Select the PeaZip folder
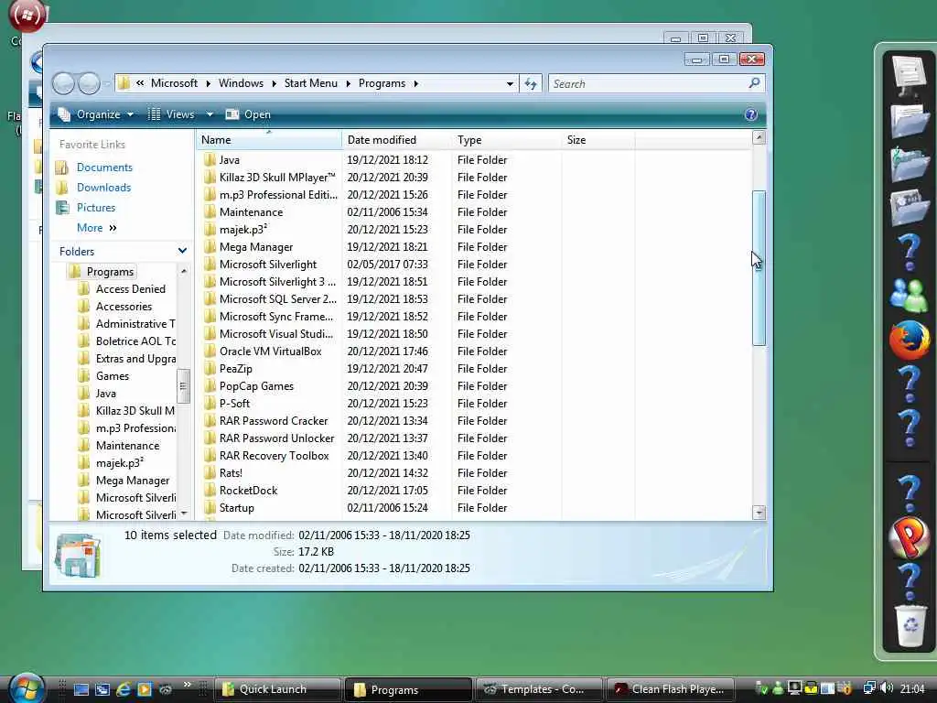 [x=235, y=369]
